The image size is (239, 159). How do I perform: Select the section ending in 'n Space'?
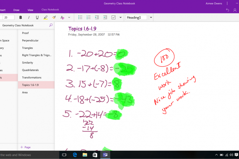(9, 41)
